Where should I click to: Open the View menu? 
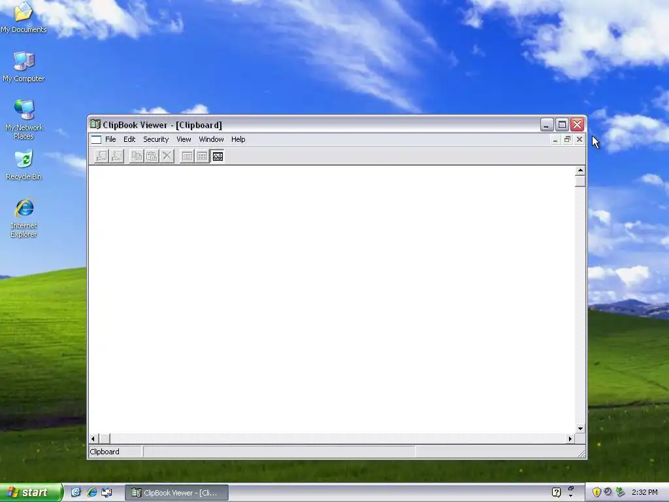(x=184, y=140)
